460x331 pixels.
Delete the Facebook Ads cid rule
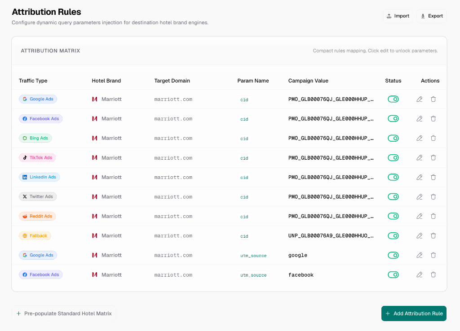point(433,119)
